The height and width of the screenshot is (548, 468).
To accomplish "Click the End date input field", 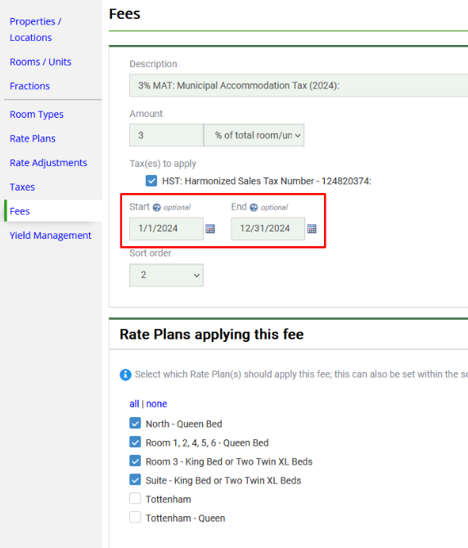I will (x=268, y=229).
